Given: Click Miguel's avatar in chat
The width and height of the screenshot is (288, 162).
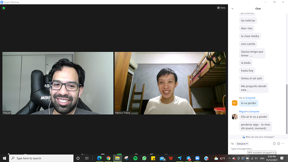Looking at the screenshot, I should click(235, 116).
